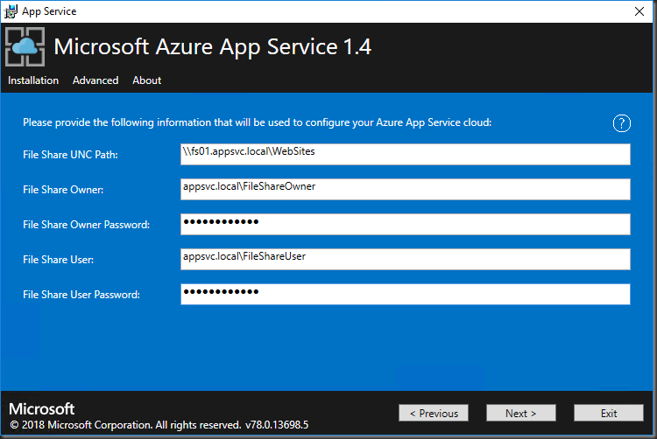Open the Advanced menu
This screenshot has width=657, height=439.
click(x=95, y=80)
